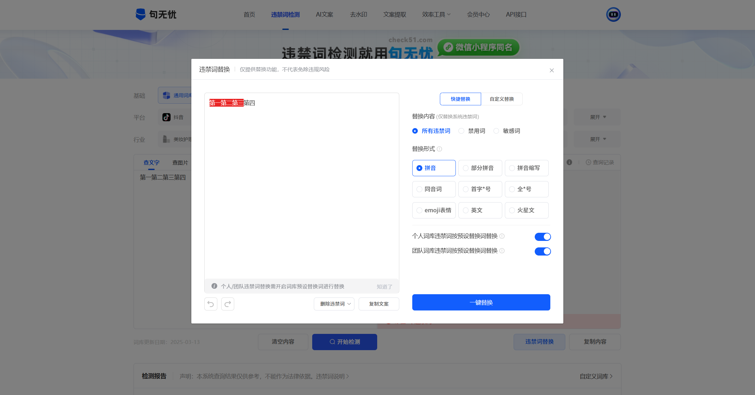The image size is (755, 395).
Task: Click the 句无忧 logo icon
Action: (140, 14)
